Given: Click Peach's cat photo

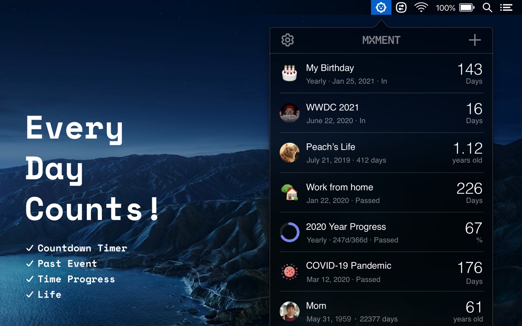Looking at the screenshot, I should [x=289, y=152].
